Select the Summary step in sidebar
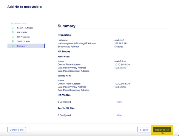 [26, 46]
